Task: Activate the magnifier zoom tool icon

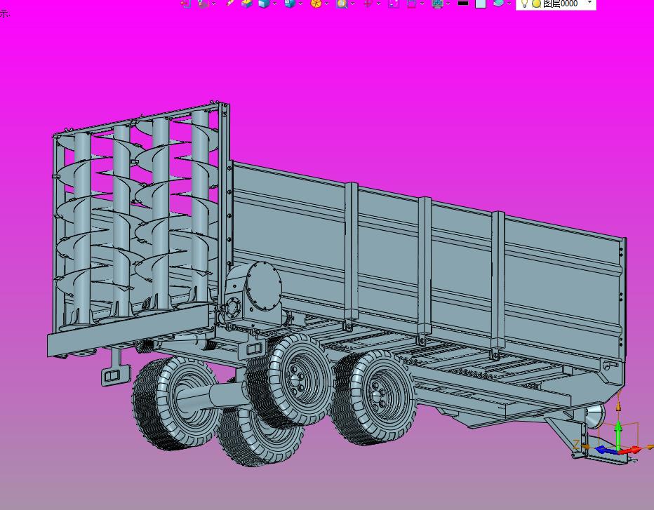Action: point(342,4)
